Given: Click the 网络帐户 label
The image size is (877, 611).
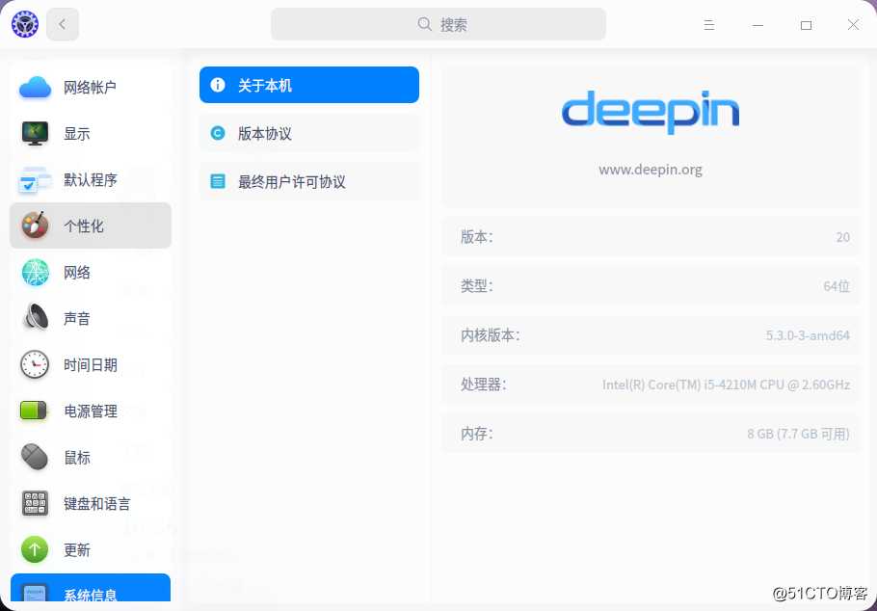Looking at the screenshot, I should [x=90, y=88].
